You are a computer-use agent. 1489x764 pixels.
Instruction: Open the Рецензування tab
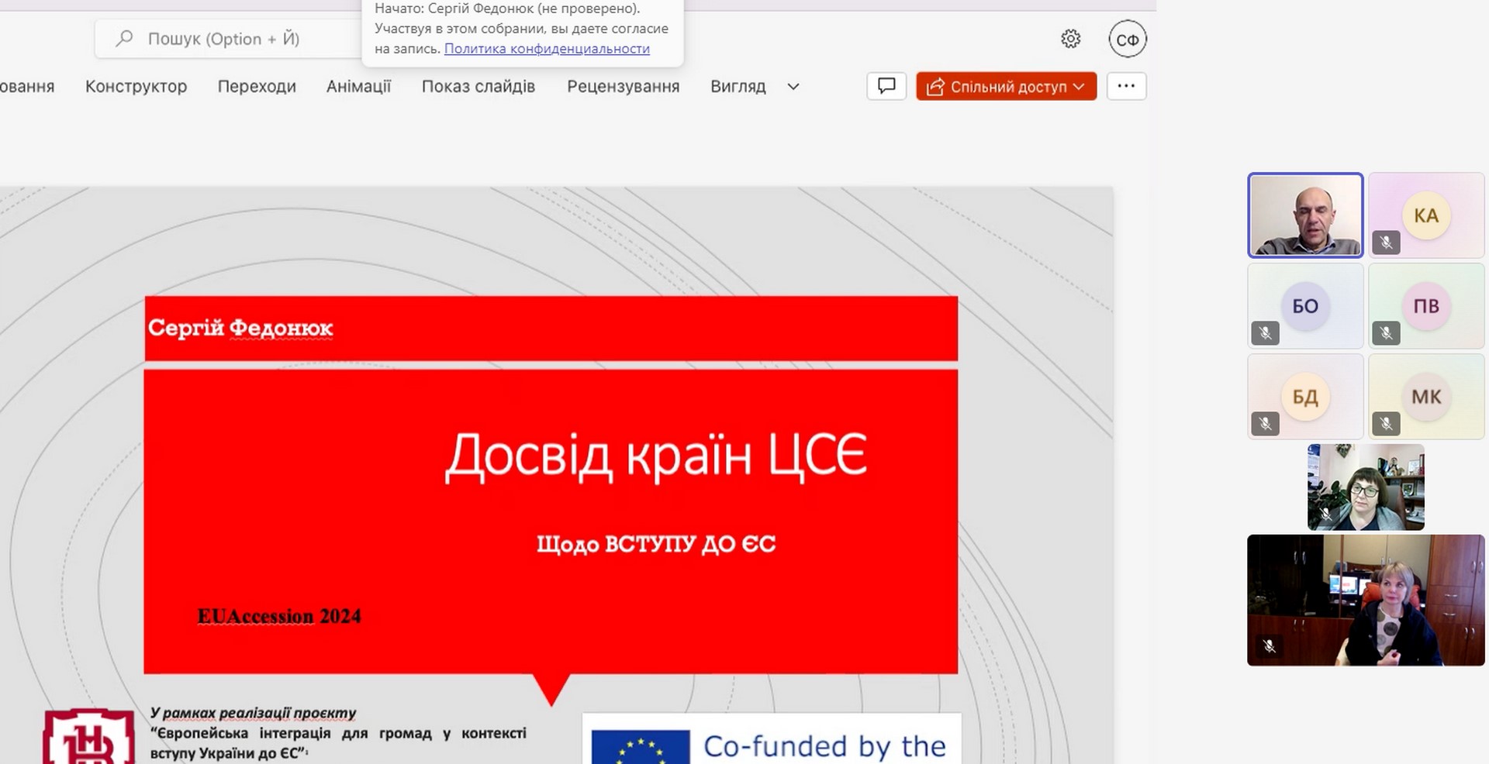click(623, 87)
